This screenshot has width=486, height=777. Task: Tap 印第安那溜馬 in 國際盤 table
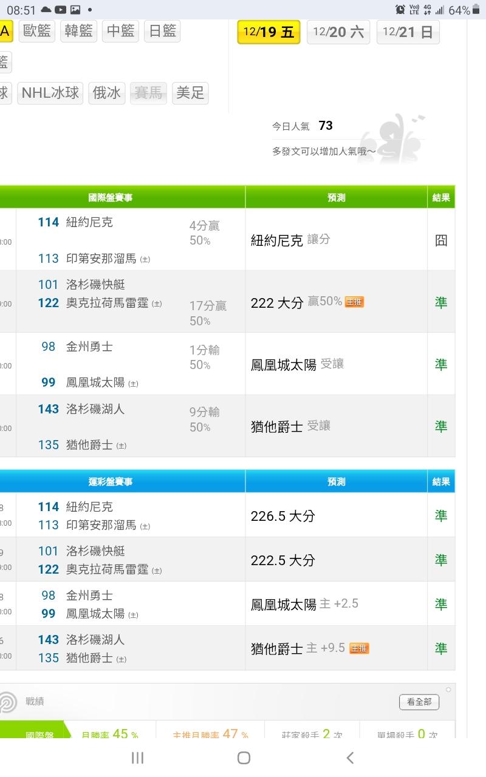pyautogui.click(x=101, y=259)
